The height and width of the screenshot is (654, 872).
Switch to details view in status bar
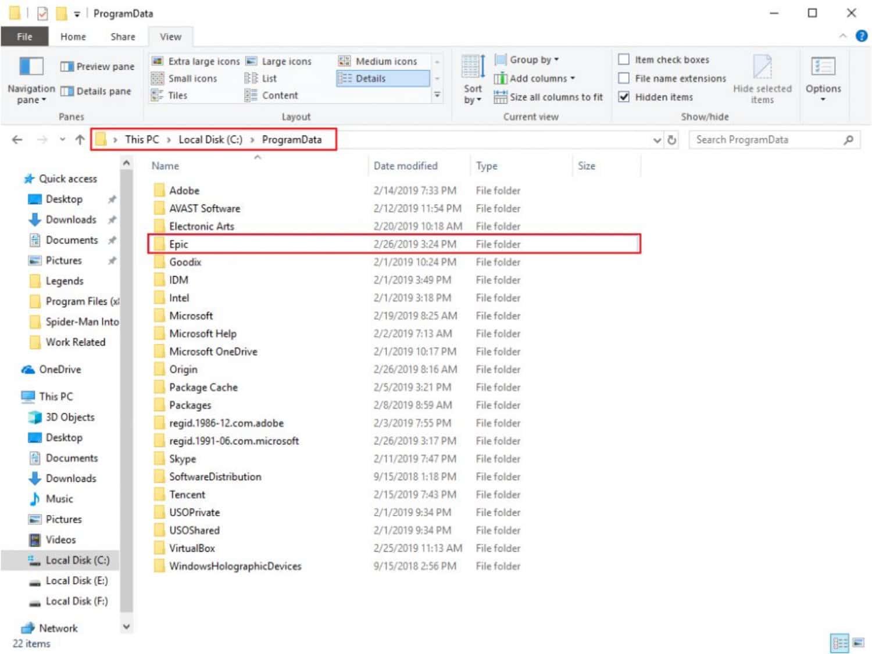coord(841,642)
